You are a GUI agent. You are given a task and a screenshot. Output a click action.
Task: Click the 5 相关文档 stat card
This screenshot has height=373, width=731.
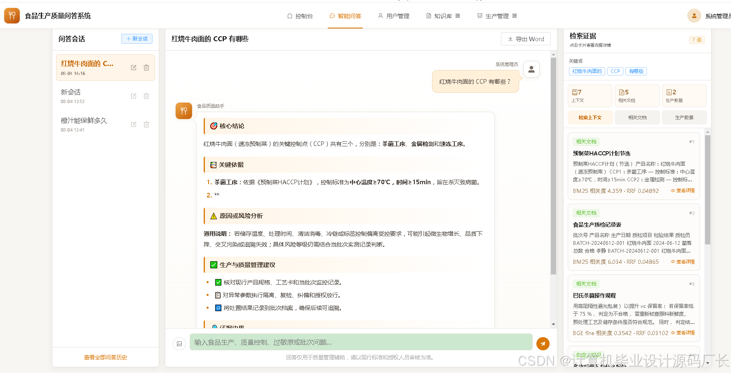(637, 96)
